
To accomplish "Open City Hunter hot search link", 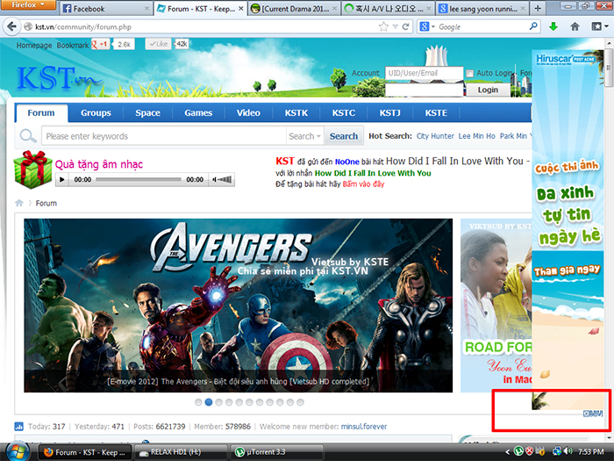I will pyautogui.click(x=435, y=136).
